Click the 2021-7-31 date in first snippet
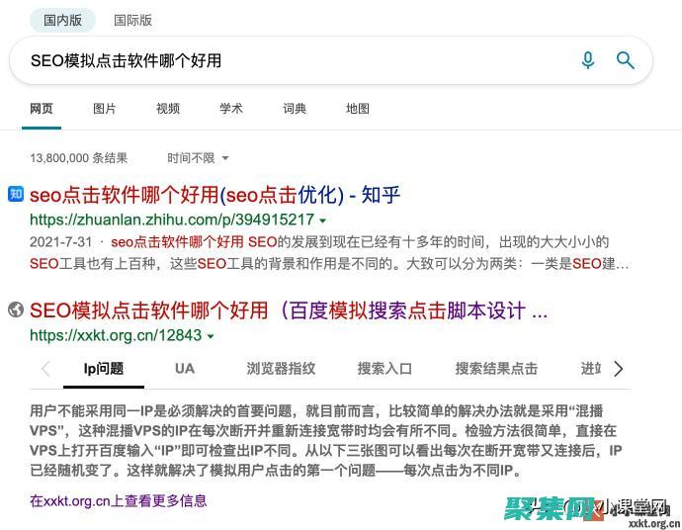Viewport: 682px width, 530px height. 61,242
